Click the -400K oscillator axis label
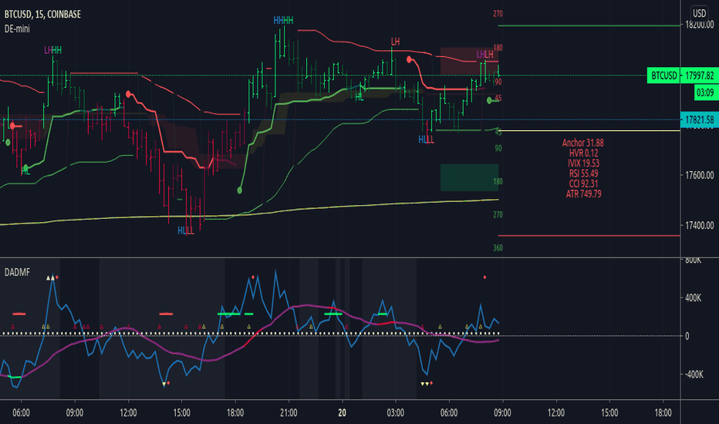719x424 pixels. (693, 375)
